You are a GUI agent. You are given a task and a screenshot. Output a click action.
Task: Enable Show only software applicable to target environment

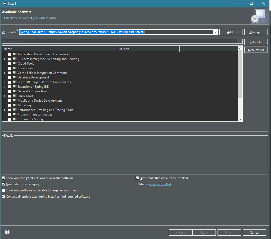tap(3, 190)
